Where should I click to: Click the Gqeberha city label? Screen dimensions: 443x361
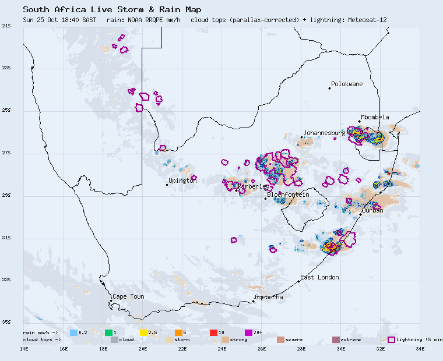click(269, 297)
